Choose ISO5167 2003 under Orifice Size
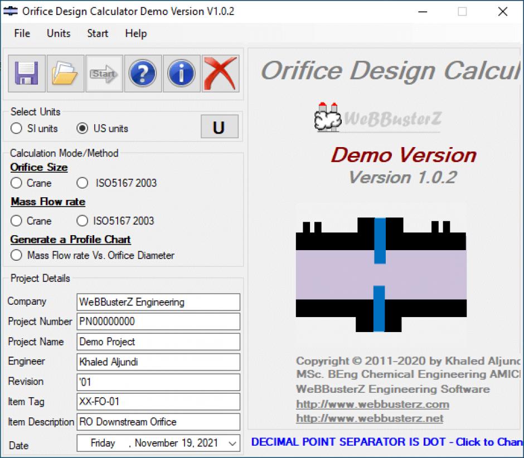This screenshot has width=524, height=458. 82,183
